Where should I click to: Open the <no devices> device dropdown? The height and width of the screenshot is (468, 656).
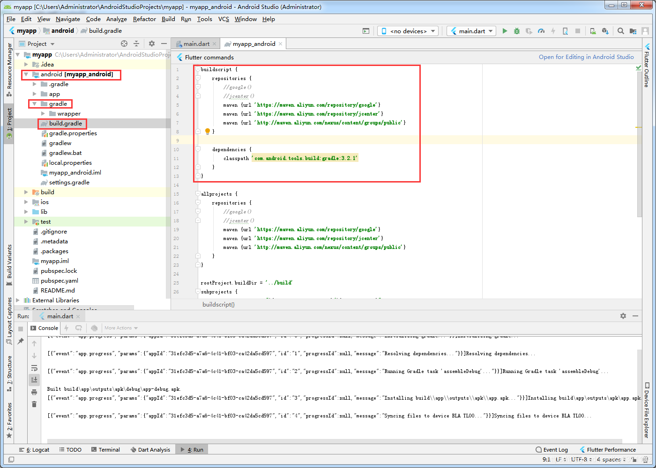point(408,31)
